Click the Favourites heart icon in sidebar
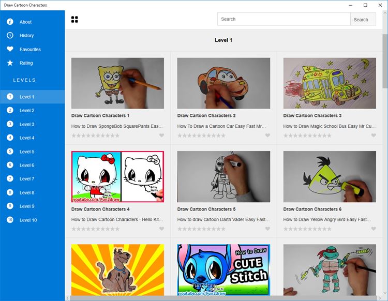This screenshot has height=301, width=388. click(x=10, y=49)
